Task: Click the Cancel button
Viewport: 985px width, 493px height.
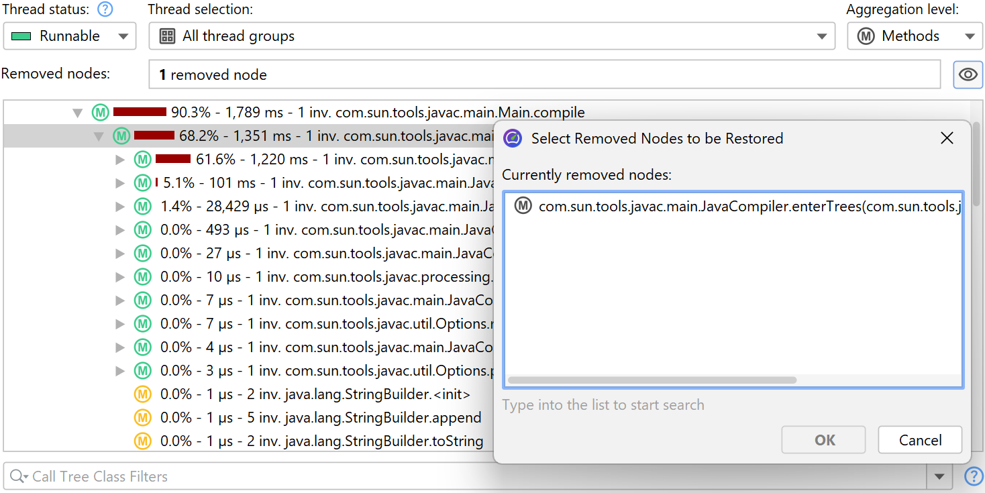Action: tap(919, 440)
